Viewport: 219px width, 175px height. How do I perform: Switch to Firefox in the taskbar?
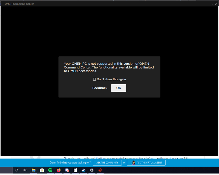click(x=59, y=170)
